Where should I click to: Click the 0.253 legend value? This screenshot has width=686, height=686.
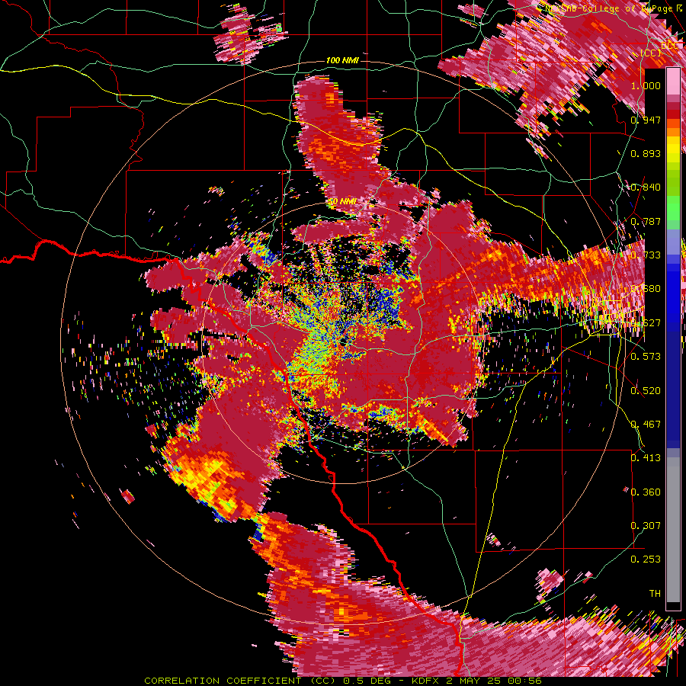tap(646, 559)
